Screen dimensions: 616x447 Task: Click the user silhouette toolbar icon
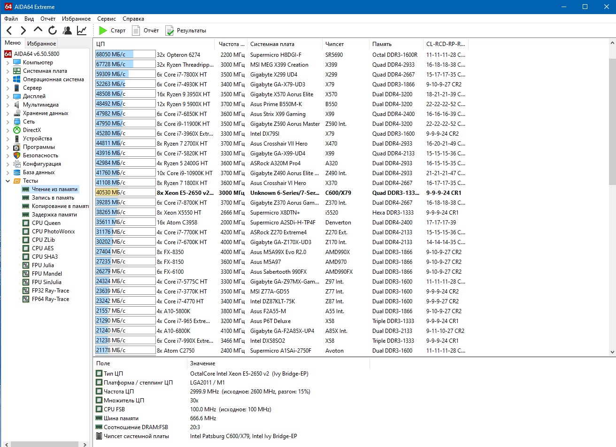coord(67,31)
